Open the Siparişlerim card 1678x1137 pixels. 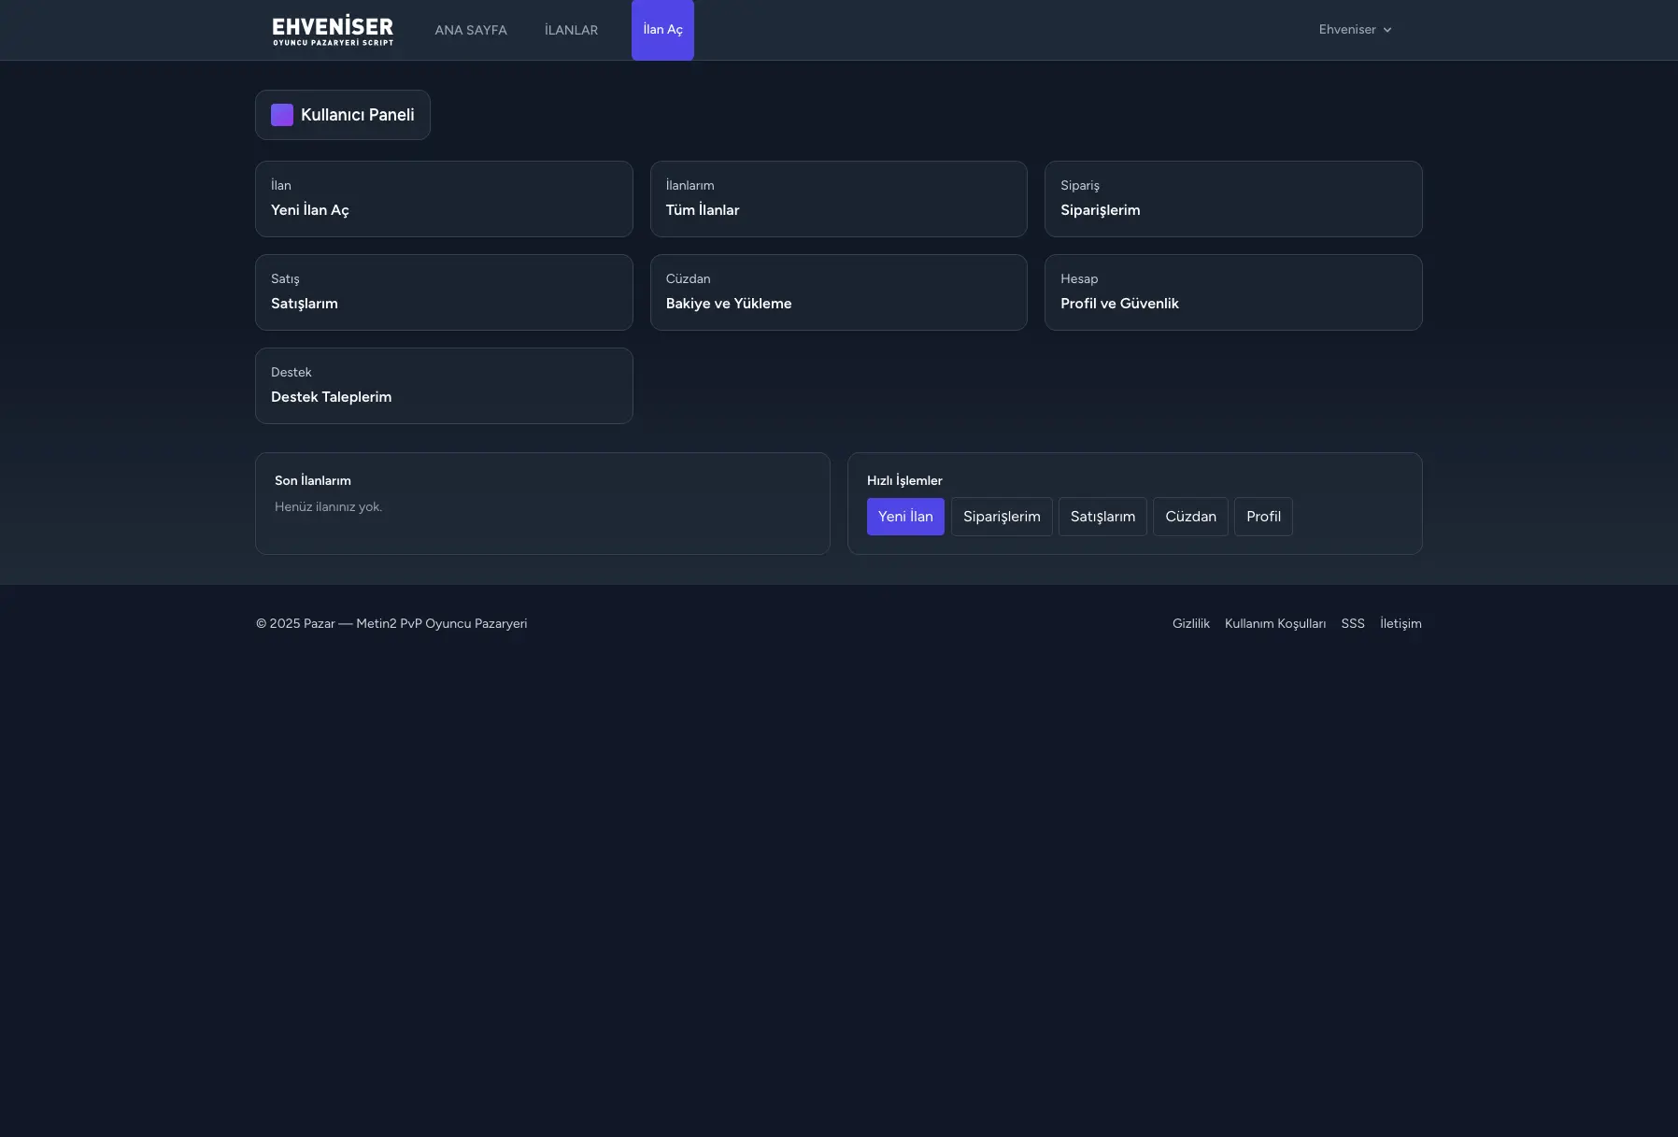(1233, 199)
